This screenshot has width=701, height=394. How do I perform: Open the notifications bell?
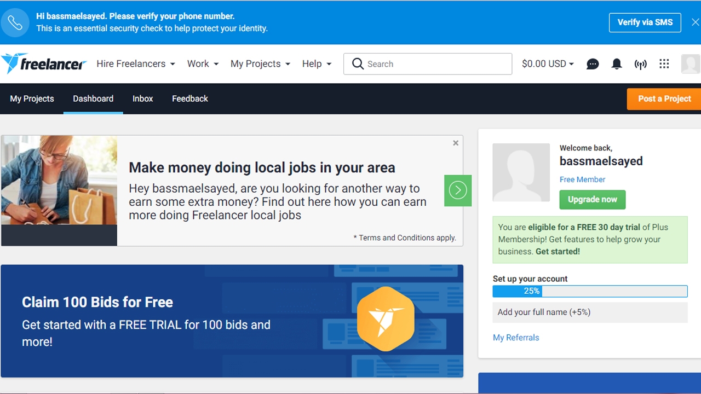tap(617, 64)
